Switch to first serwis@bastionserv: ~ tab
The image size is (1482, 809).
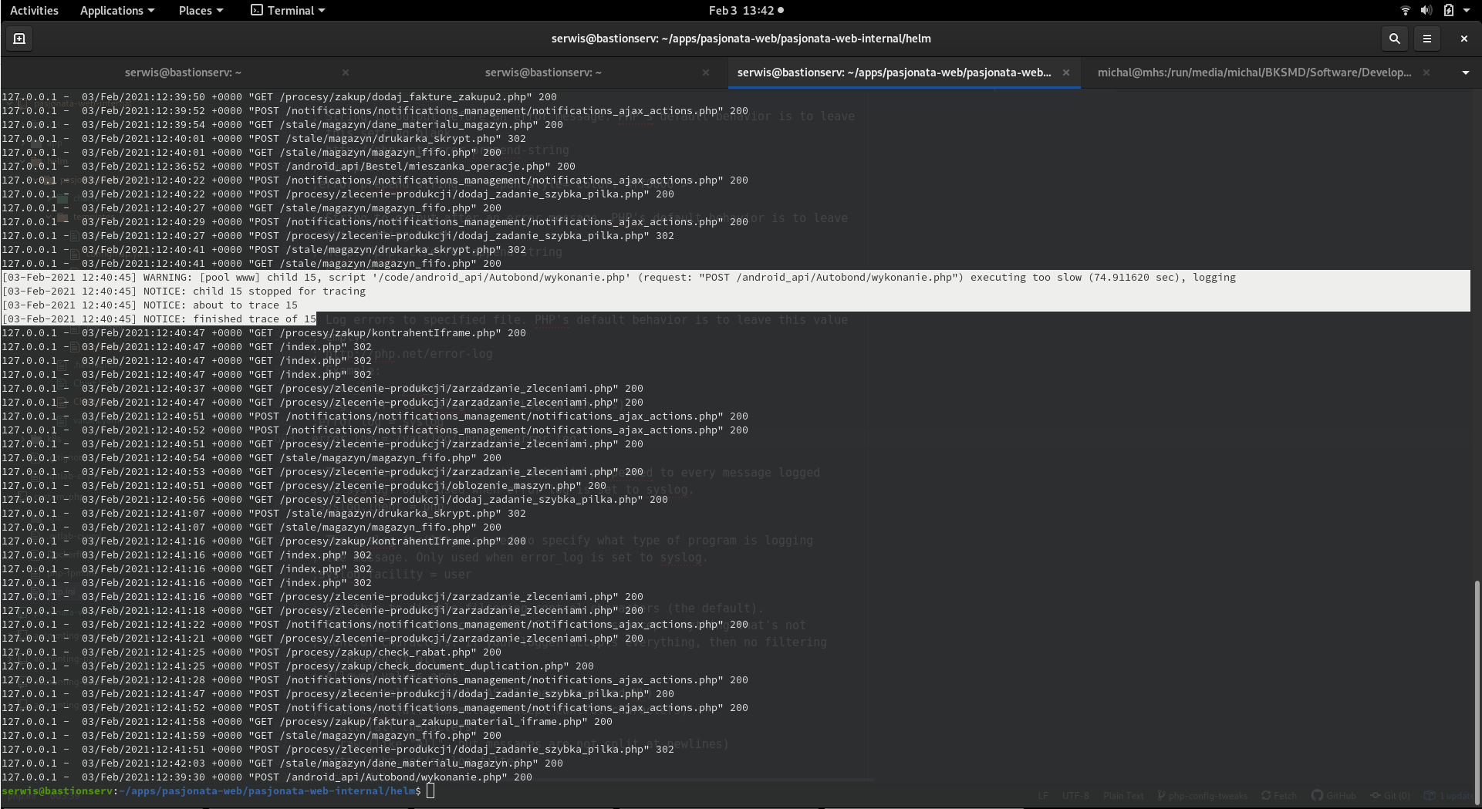point(183,72)
